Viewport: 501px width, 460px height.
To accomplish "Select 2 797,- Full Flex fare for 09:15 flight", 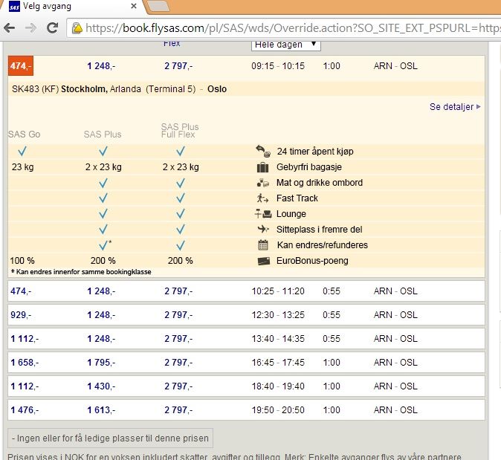I will pos(178,66).
